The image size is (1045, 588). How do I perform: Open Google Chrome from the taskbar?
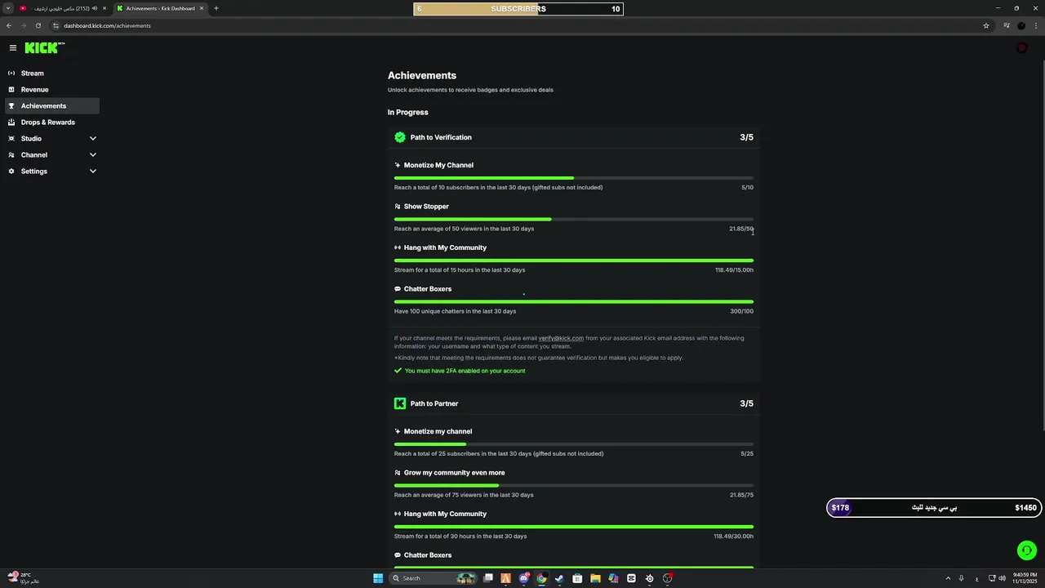pos(541,578)
